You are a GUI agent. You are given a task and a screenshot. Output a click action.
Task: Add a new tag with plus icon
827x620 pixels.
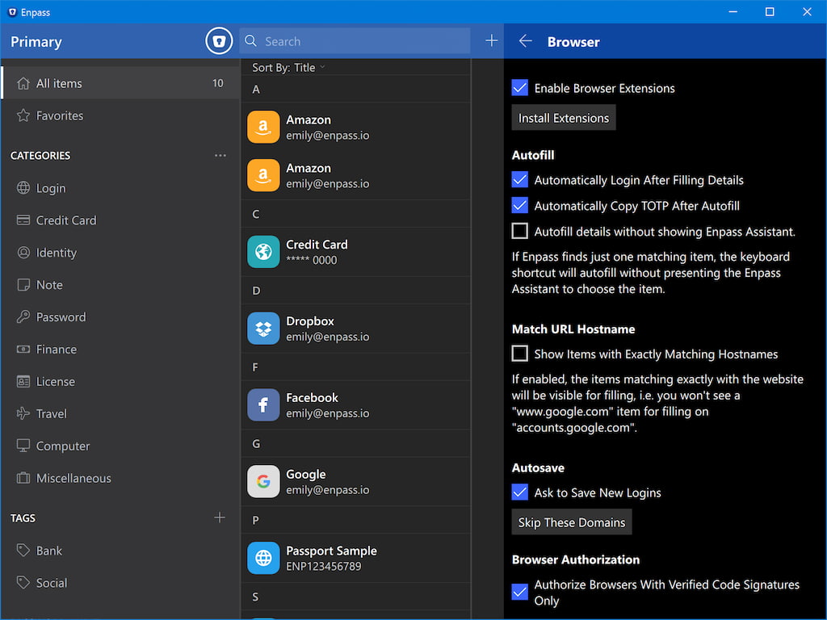coord(220,517)
